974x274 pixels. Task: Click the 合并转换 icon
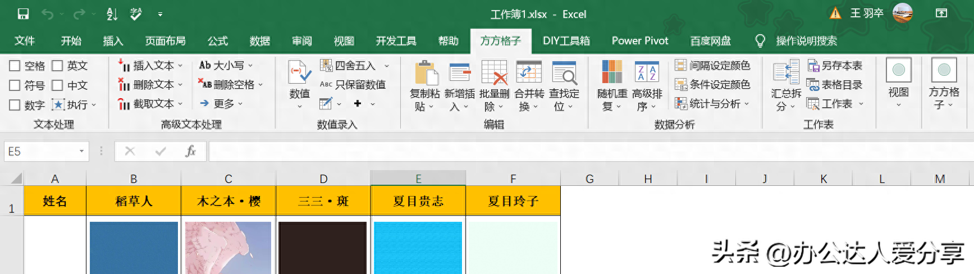click(529, 73)
